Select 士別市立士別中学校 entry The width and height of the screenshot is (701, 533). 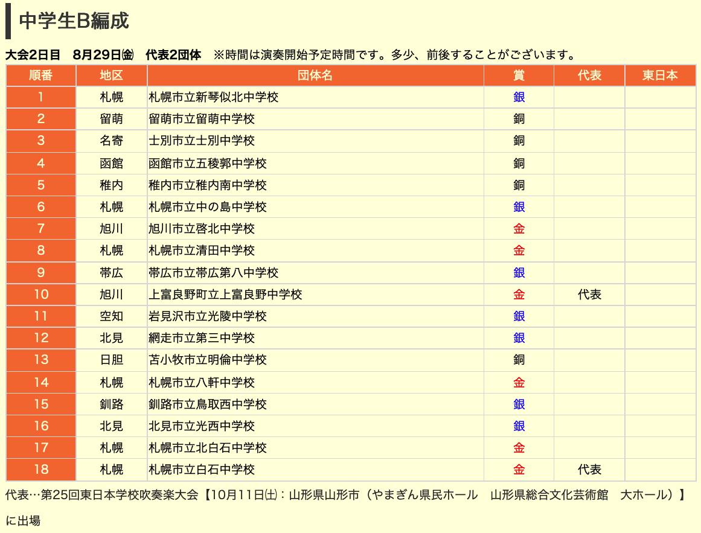point(202,141)
